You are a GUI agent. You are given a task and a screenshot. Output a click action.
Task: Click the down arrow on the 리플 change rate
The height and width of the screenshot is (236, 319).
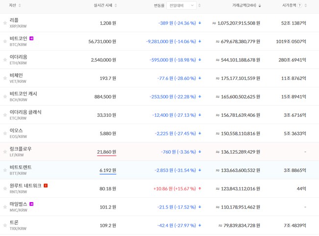(200, 23)
